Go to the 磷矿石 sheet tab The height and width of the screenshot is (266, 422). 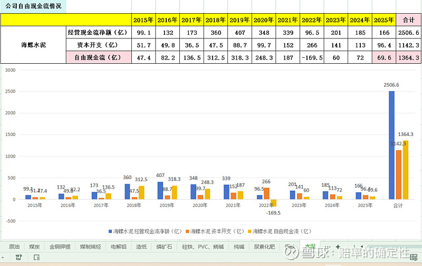(x=164, y=247)
